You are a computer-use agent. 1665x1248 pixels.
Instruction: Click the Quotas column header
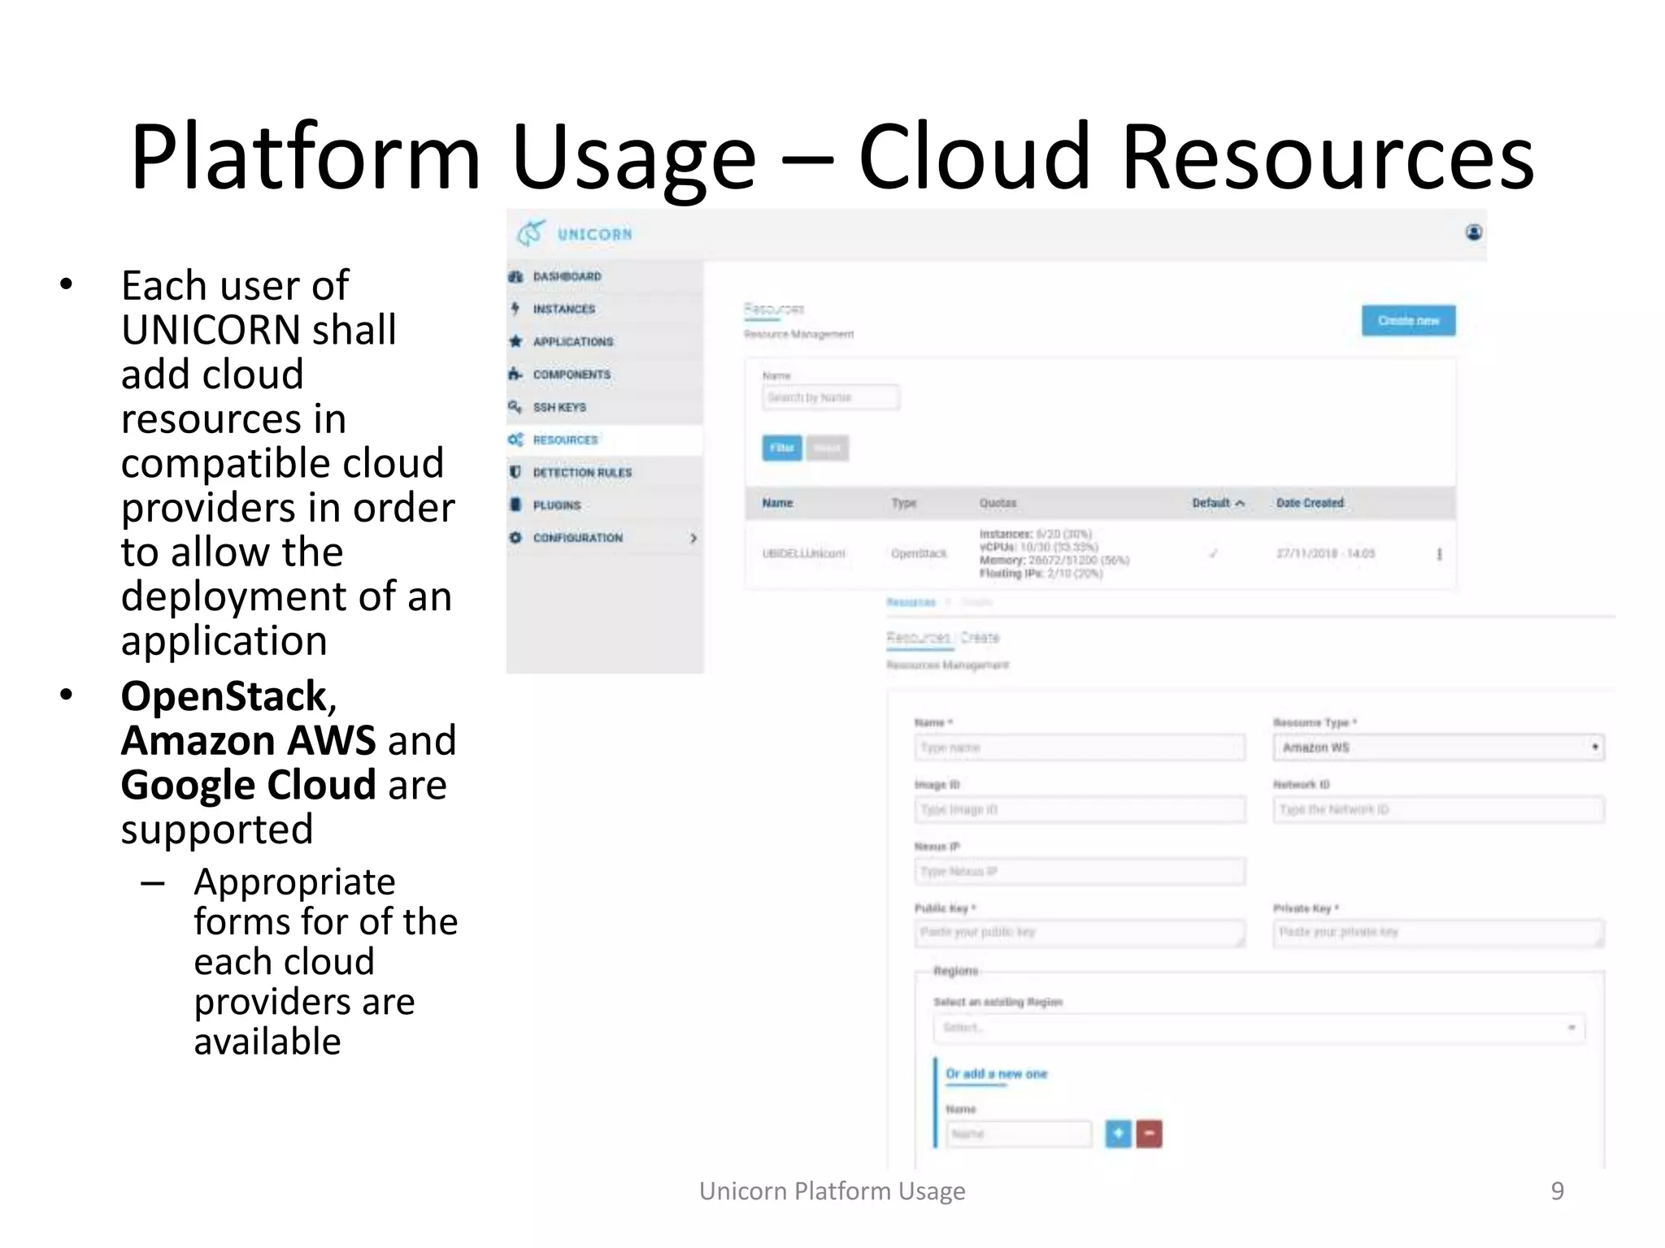[x=998, y=503]
